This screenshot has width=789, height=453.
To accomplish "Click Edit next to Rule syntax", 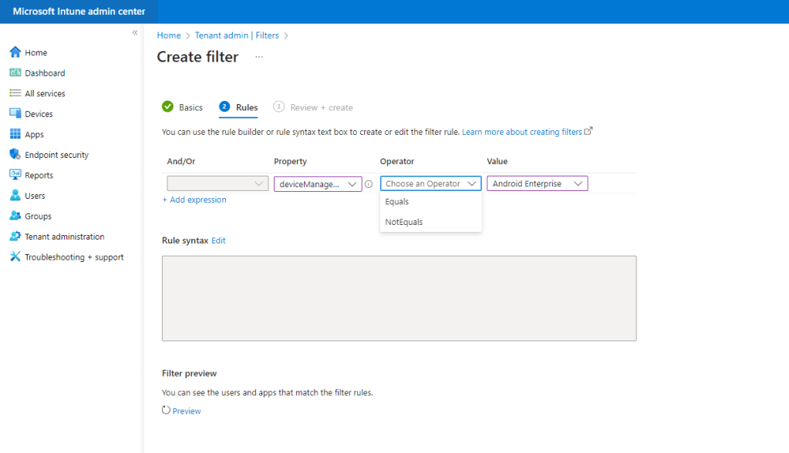I will pyautogui.click(x=218, y=240).
